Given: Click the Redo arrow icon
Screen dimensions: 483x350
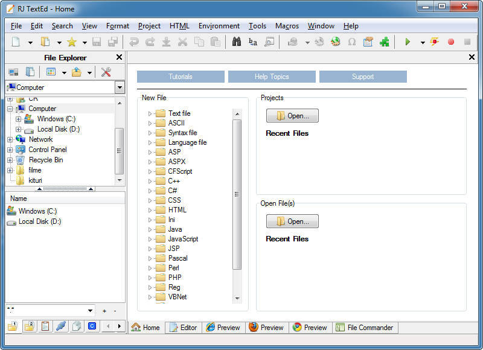Looking at the screenshot, I should pos(150,42).
